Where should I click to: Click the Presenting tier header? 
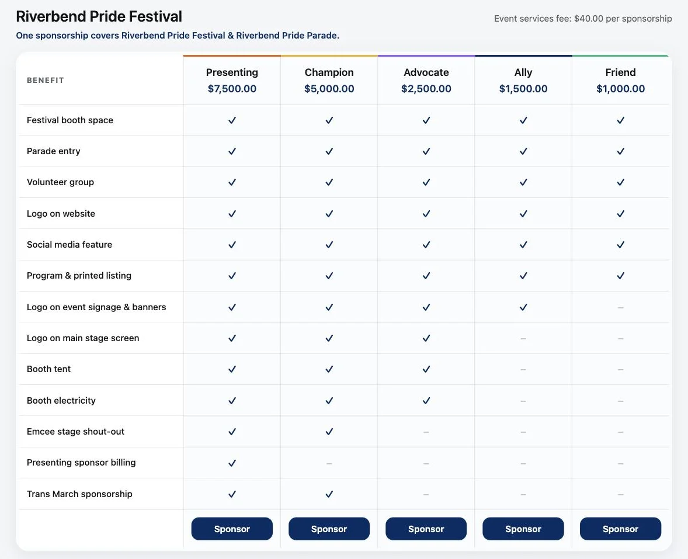tap(232, 72)
